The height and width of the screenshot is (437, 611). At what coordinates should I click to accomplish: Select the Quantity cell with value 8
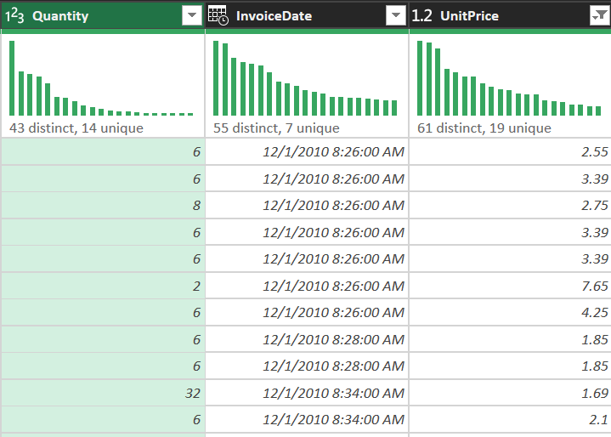[x=103, y=205]
